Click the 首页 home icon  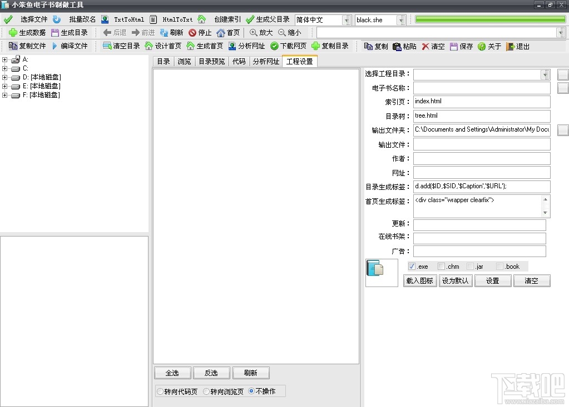click(221, 33)
